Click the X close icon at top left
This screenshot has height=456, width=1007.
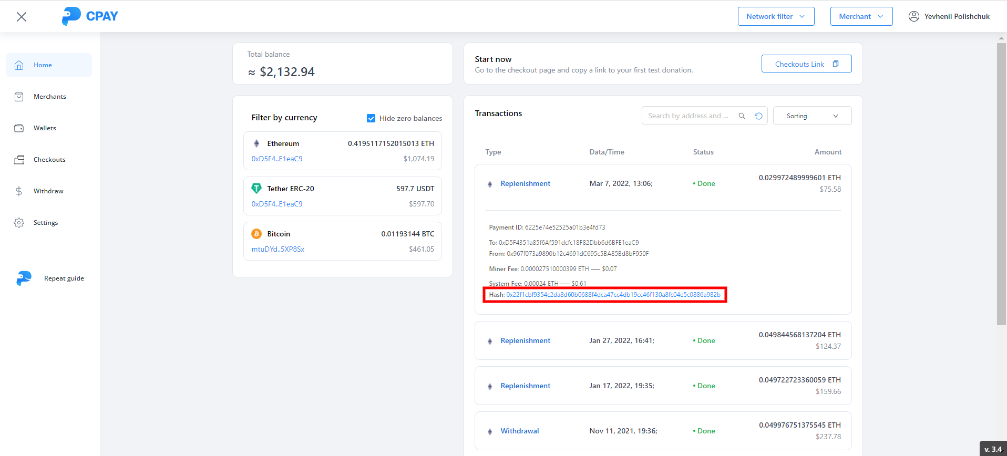[x=22, y=17]
